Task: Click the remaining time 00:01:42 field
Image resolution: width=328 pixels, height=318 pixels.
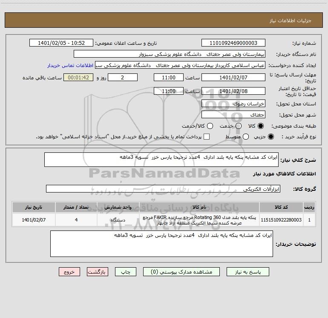Action: tap(78, 77)
